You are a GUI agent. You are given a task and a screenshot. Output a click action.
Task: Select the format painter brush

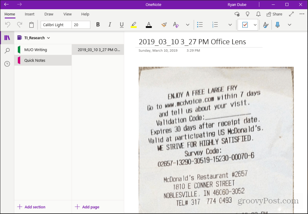click(x=164, y=25)
